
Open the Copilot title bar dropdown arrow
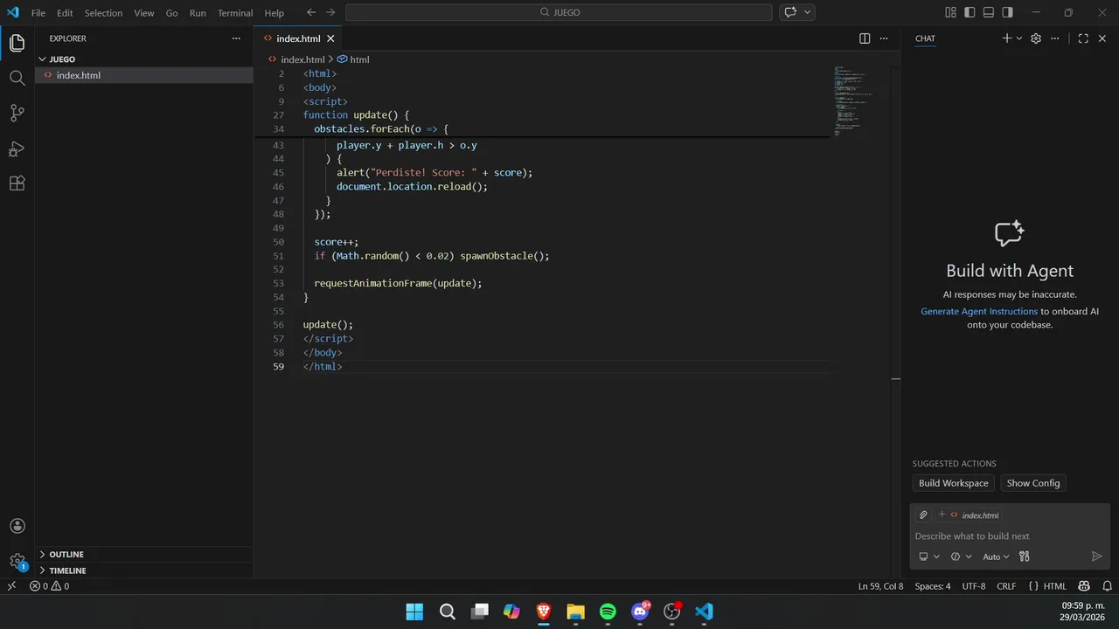click(x=808, y=12)
